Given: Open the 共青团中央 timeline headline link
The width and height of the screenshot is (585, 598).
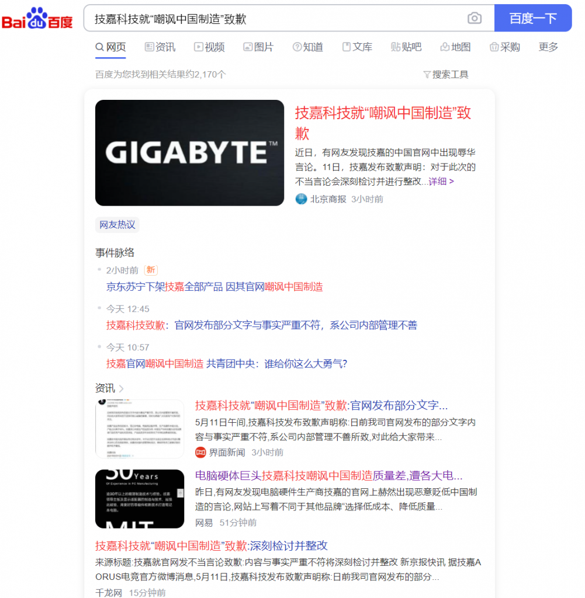Looking at the screenshot, I should (x=227, y=364).
